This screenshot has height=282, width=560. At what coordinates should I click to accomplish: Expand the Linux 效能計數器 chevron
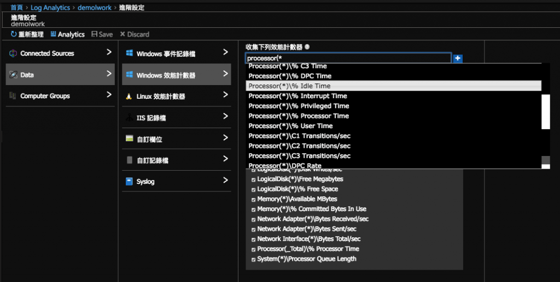(225, 95)
